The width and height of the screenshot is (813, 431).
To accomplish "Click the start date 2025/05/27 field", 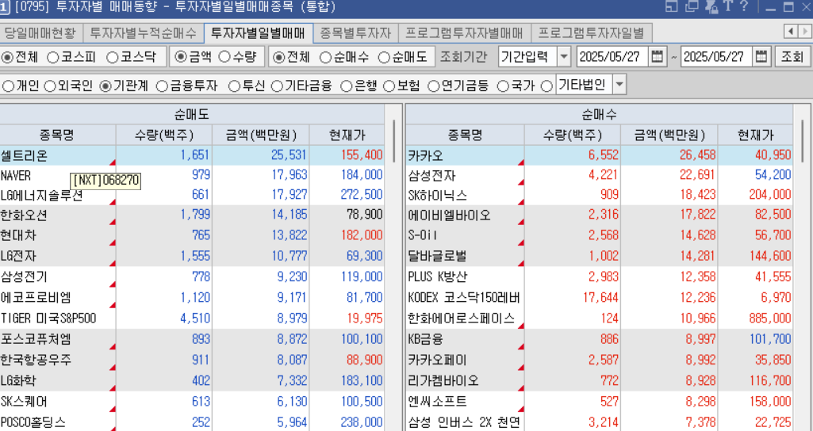I will tap(613, 56).
